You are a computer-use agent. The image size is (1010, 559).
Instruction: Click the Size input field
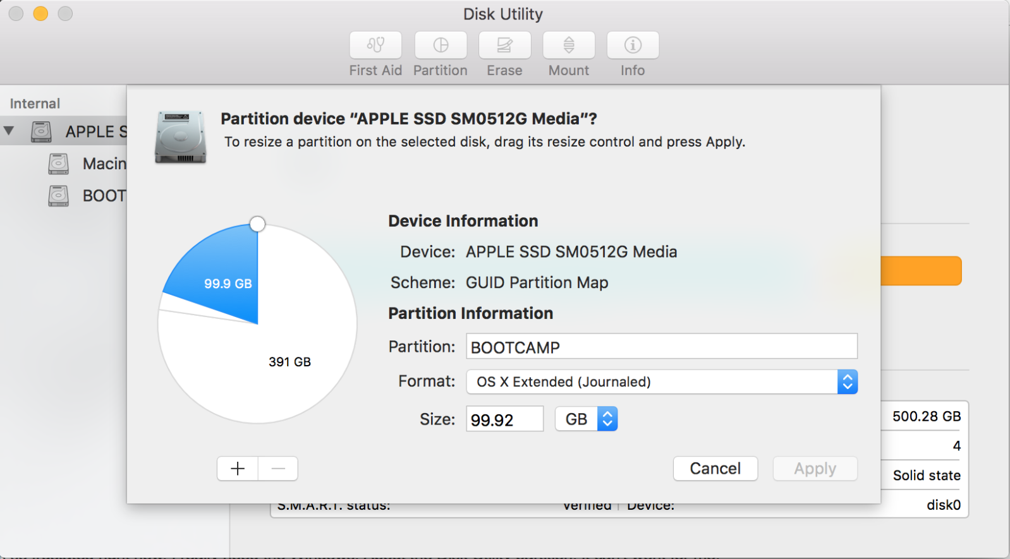504,419
